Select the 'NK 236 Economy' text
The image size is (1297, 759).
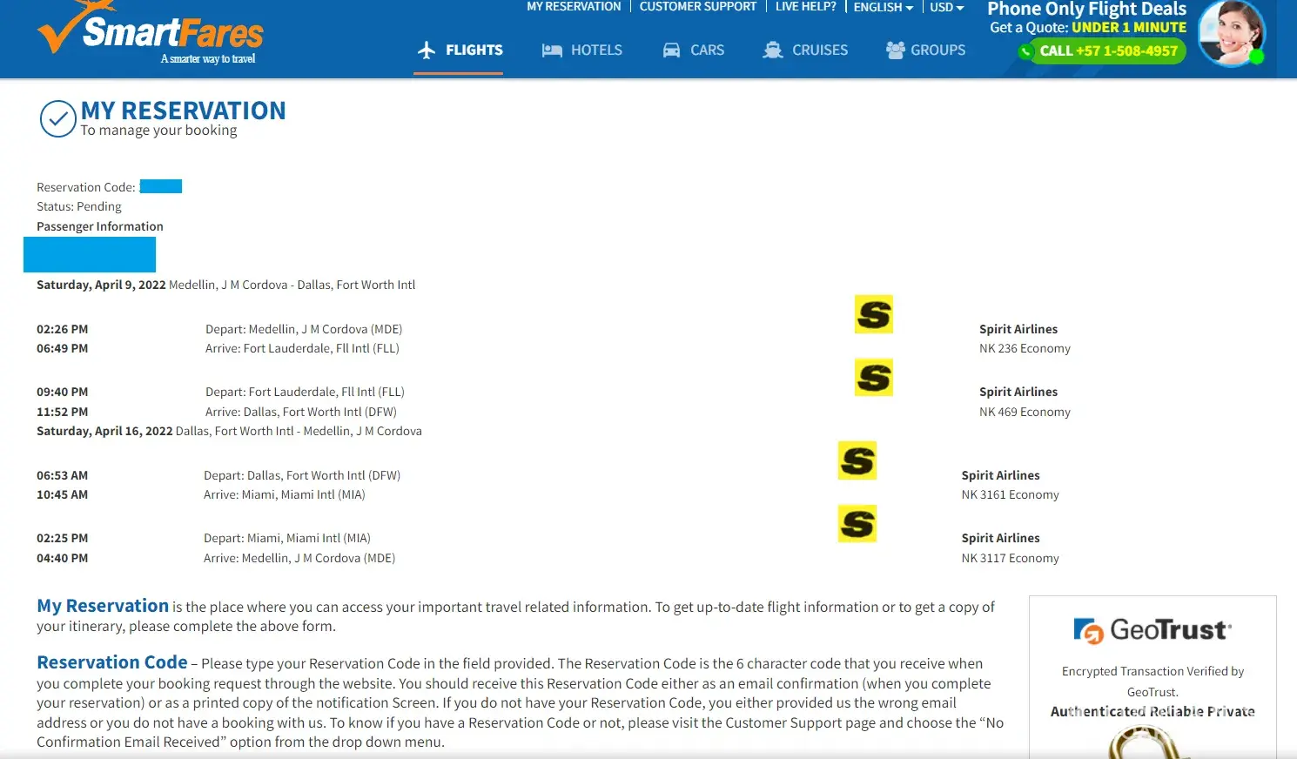pyautogui.click(x=1025, y=348)
